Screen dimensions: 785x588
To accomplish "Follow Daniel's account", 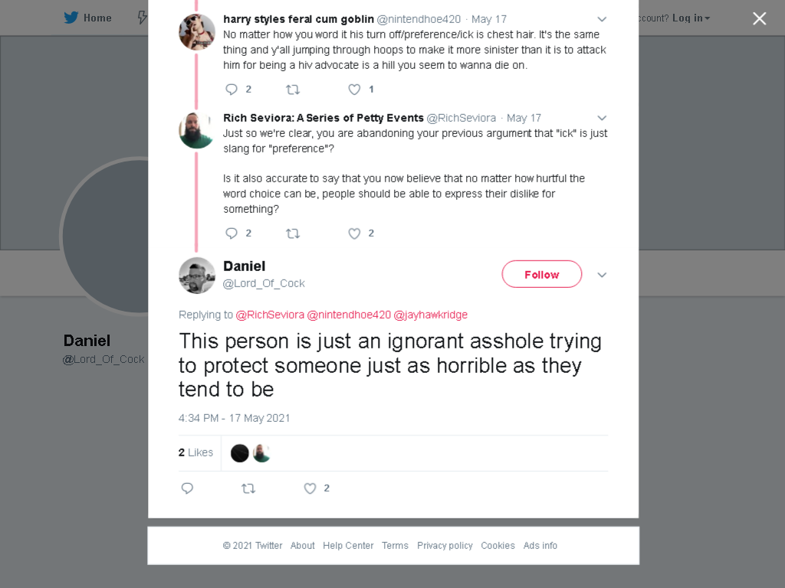I will [542, 274].
